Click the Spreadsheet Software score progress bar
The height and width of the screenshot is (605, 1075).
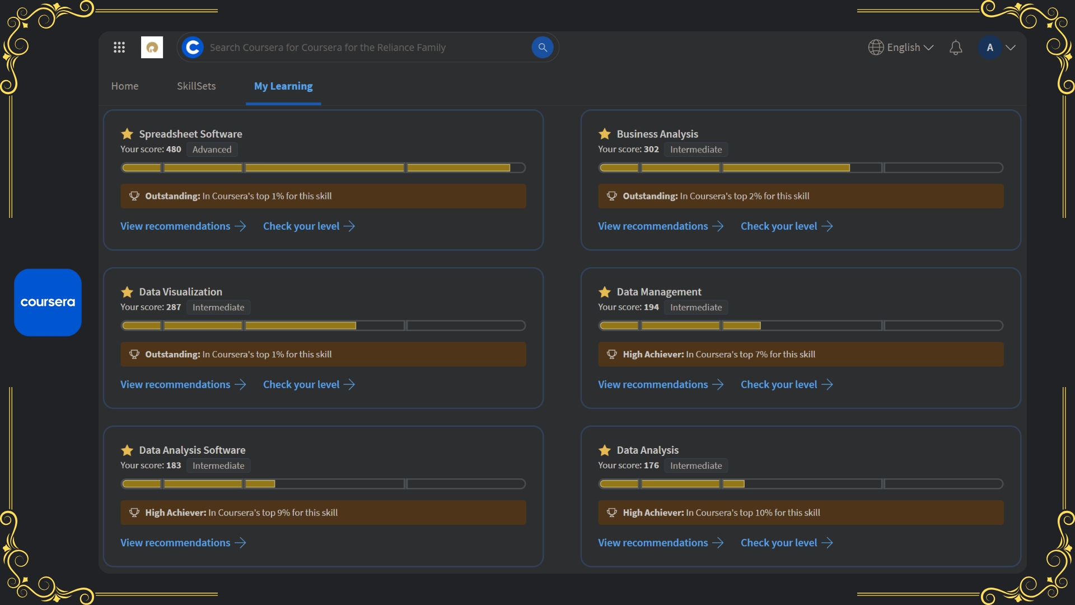tap(323, 167)
